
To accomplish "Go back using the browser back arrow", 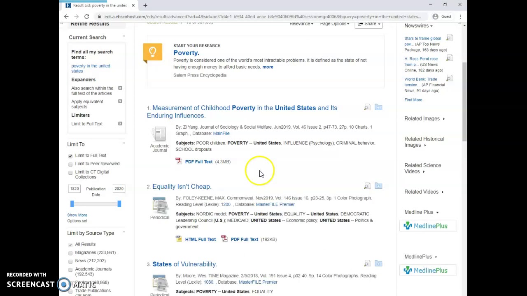I will click(x=66, y=16).
